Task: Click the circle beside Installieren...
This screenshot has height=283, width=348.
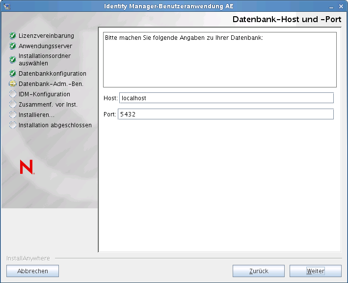Action: (x=13, y=114)
